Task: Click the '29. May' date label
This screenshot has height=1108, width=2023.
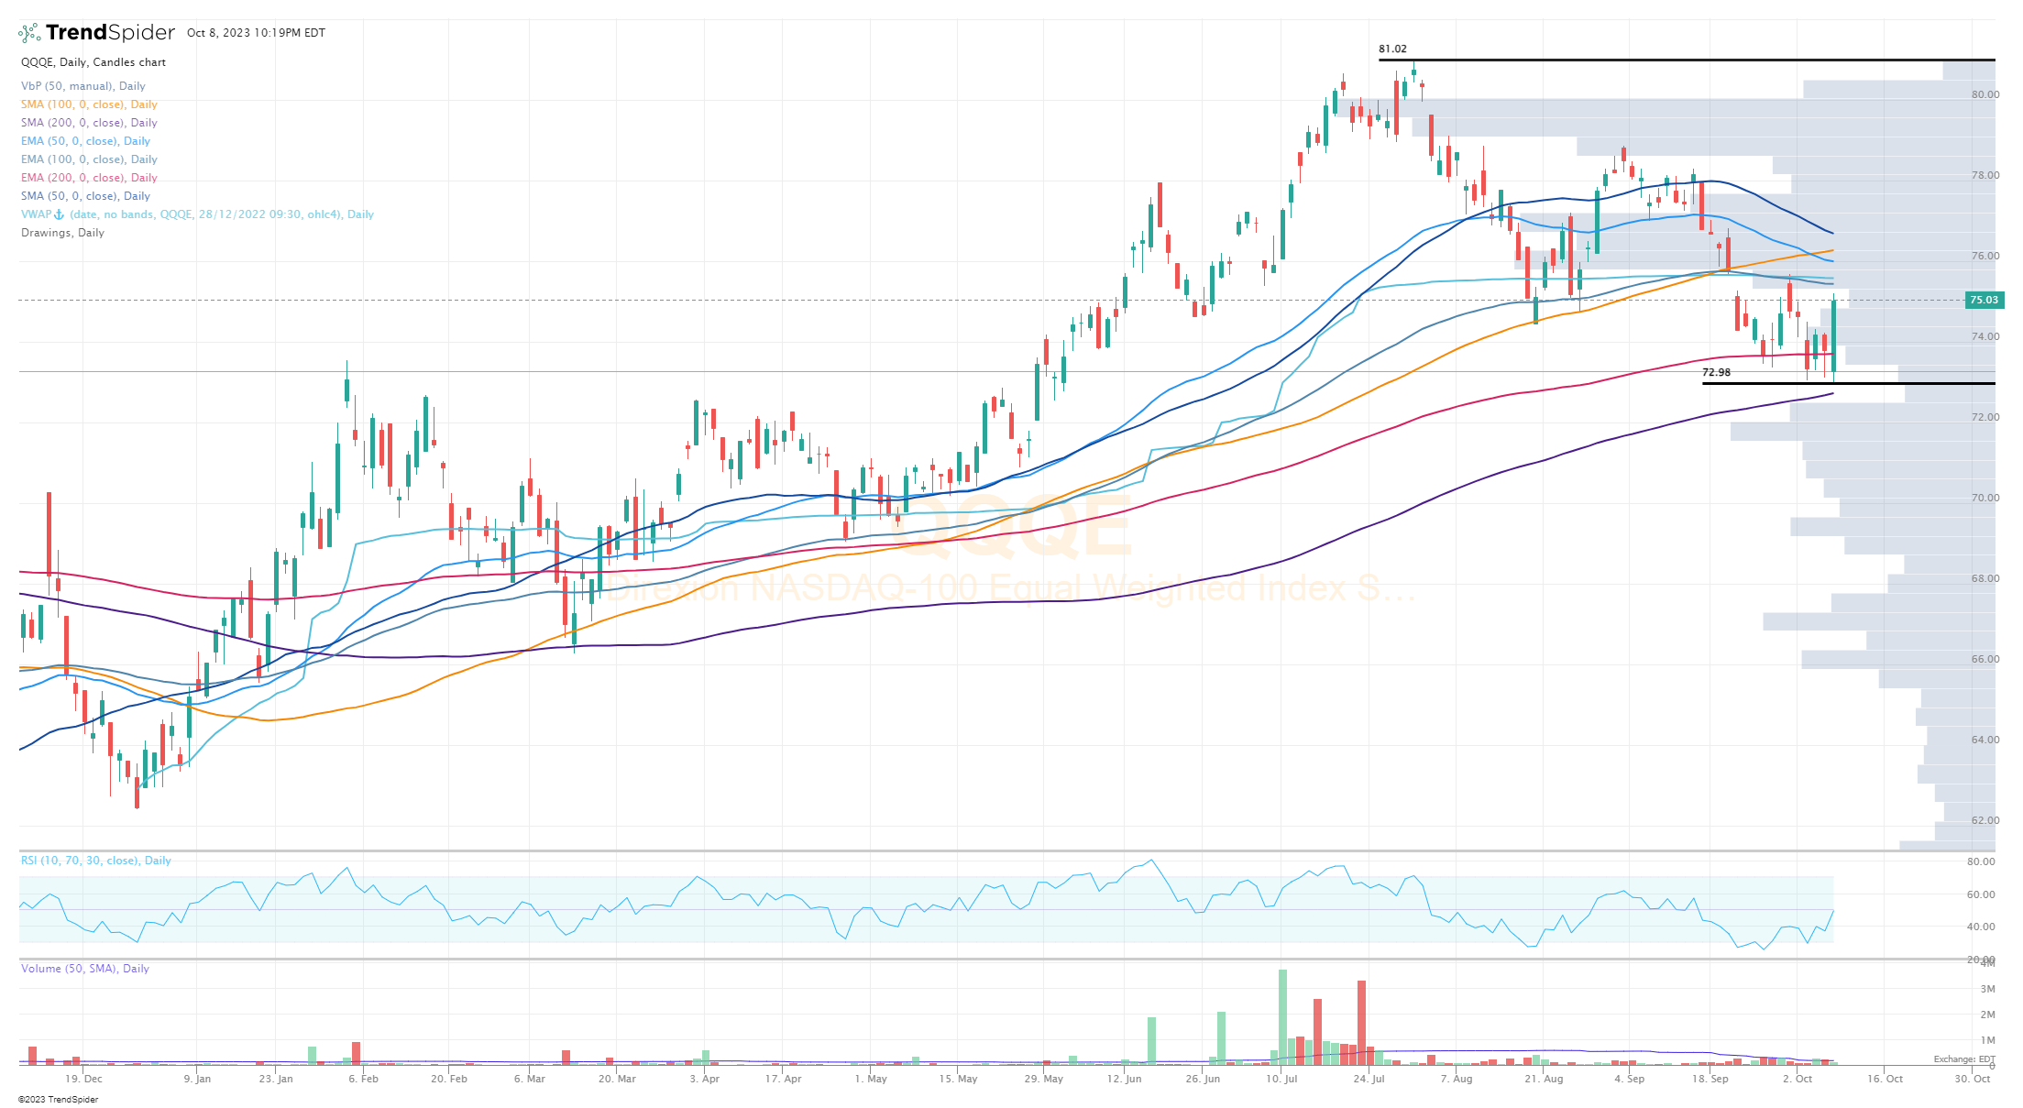Action: (x=1044, y=1079)
